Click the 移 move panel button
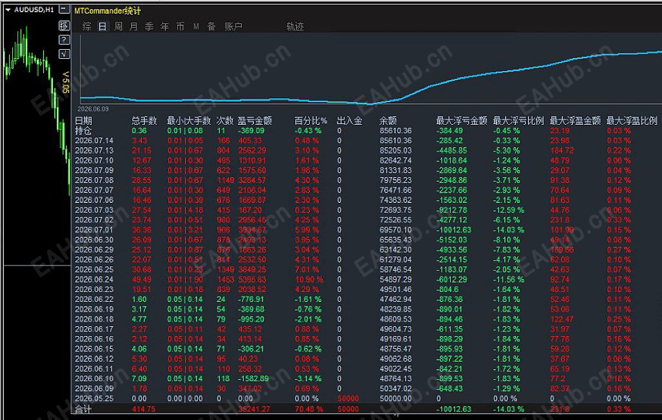Viewport: 662px width, 420px height. coord(64,26)
